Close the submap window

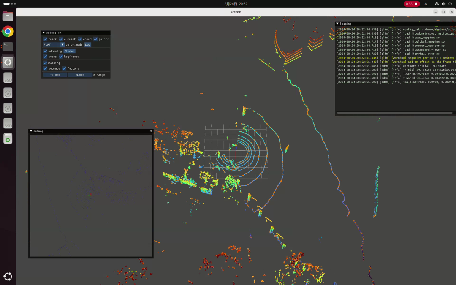point(151,131)
